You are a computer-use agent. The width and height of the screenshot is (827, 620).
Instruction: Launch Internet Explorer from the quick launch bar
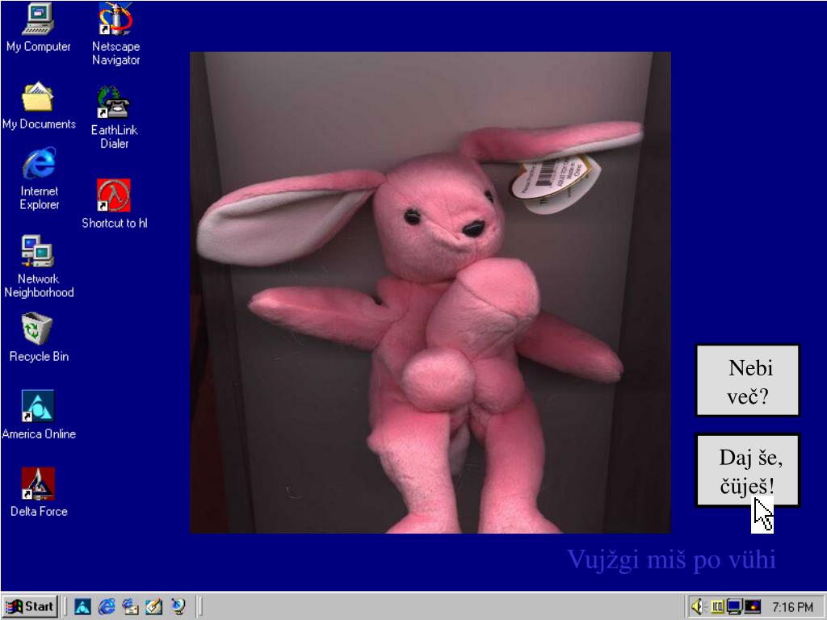coord(107,607)
